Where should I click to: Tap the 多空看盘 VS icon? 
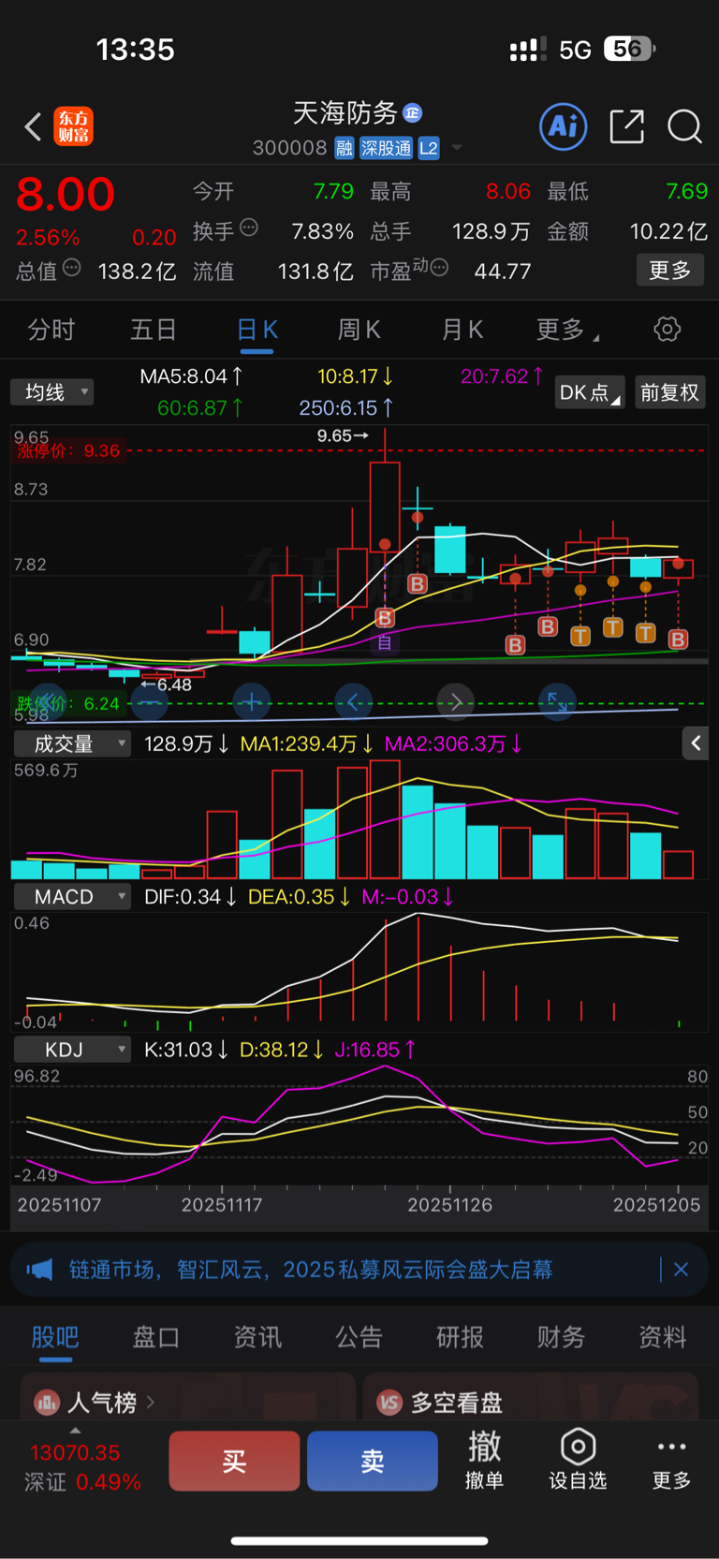pyautogui.click(x=389, y=1403)
